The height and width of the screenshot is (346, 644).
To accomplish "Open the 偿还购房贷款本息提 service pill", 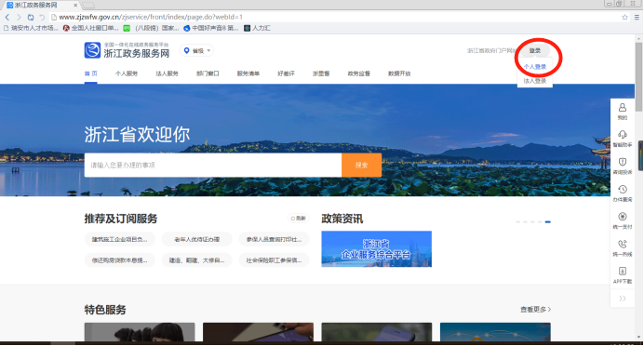I will click(119, 260).
